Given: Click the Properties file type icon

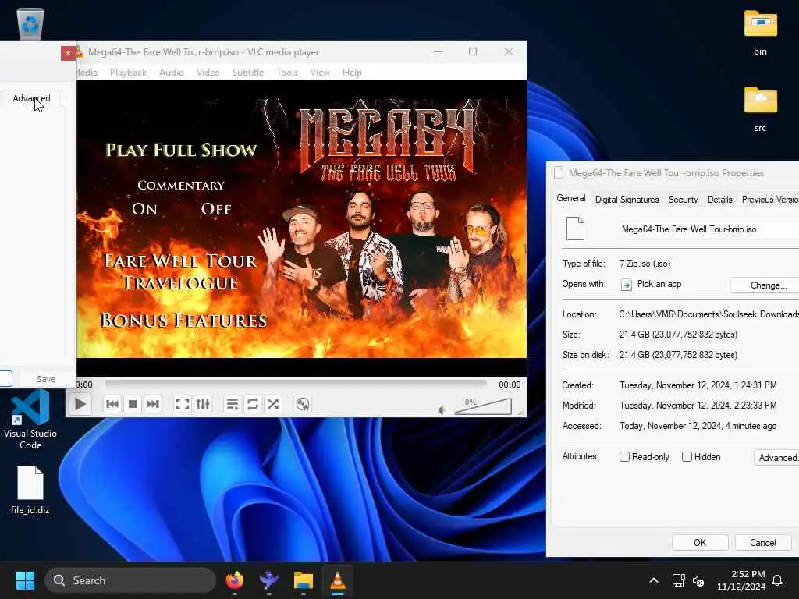Looking at the screenshot, I should point(575,229).
